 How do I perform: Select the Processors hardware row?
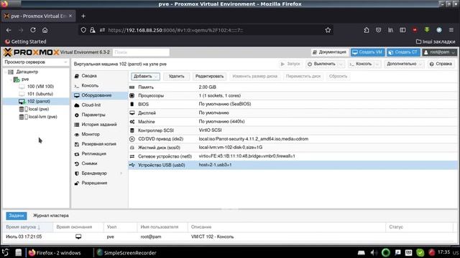pyautogui.click(x=293, y=95)
